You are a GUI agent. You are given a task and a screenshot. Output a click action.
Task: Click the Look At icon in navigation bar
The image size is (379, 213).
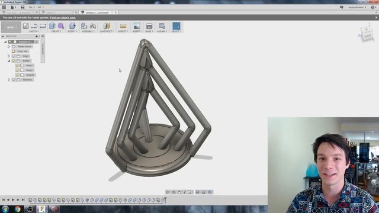pos(174,192)
